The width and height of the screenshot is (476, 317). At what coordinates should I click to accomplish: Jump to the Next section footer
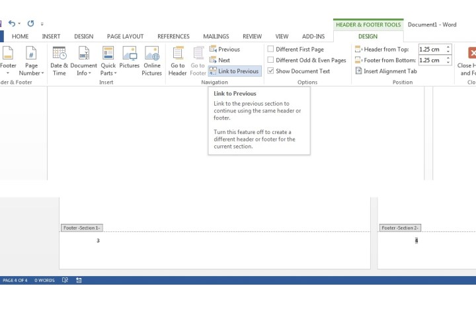(219, 60)
